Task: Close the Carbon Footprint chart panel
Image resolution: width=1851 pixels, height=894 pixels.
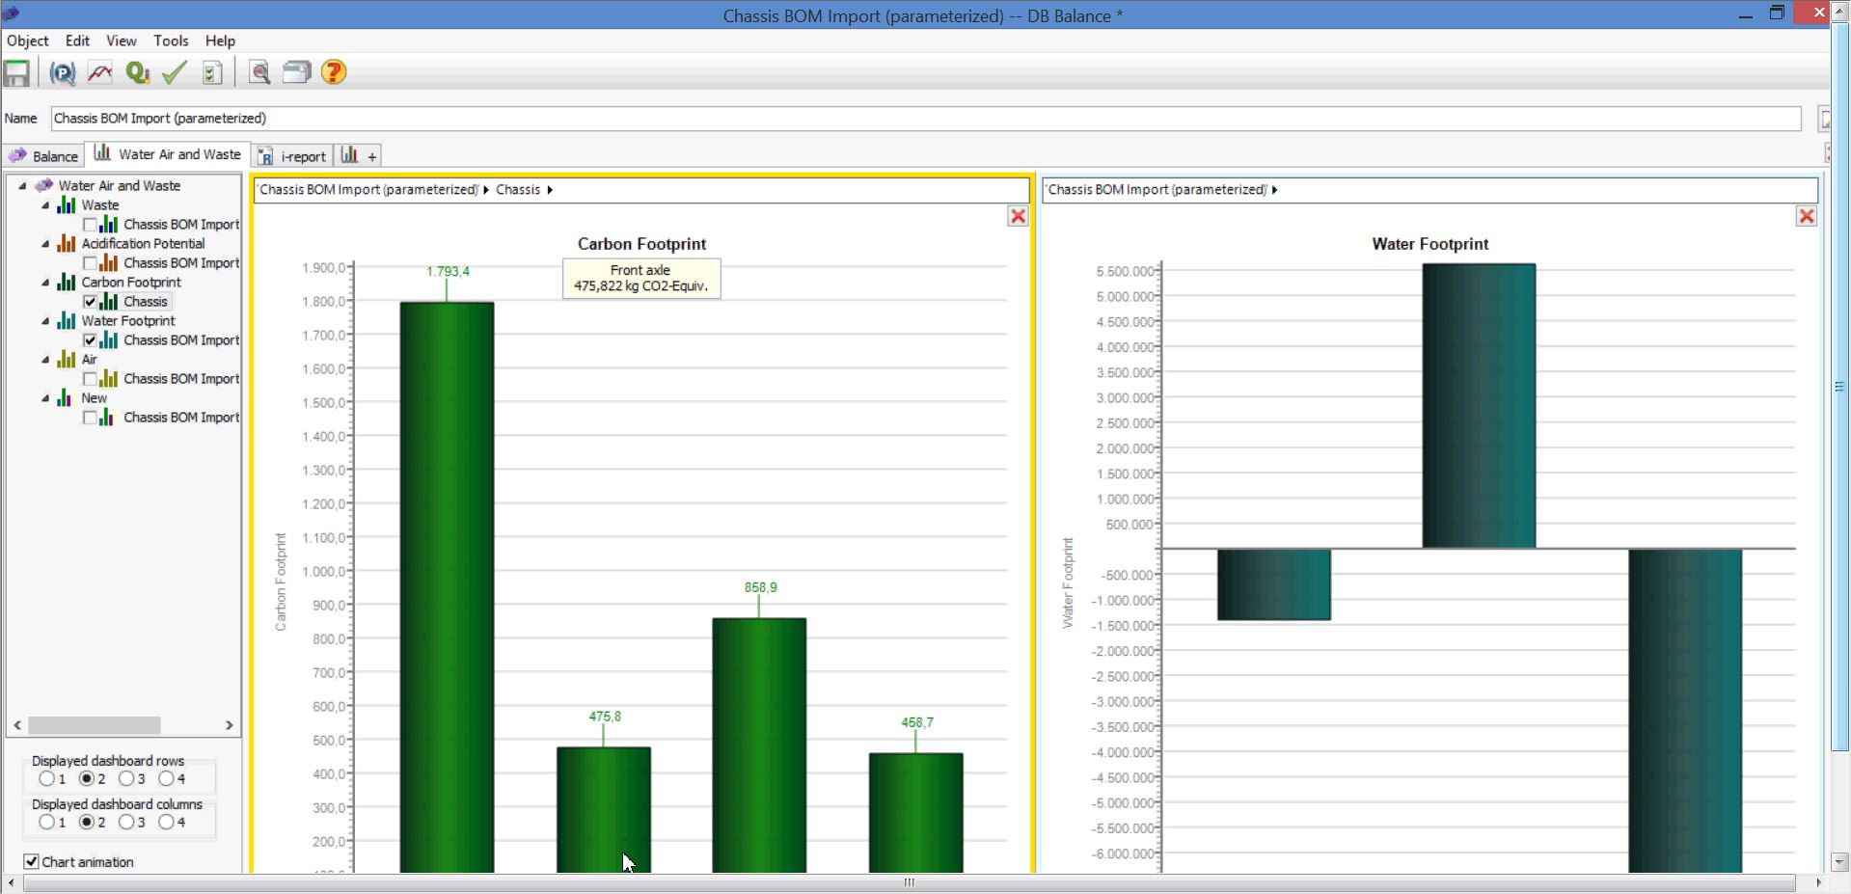Action: pos(1018,216)
